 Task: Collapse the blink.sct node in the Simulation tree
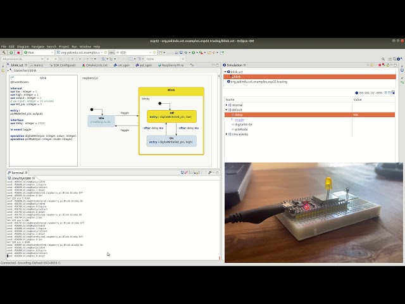click(225, 72)
